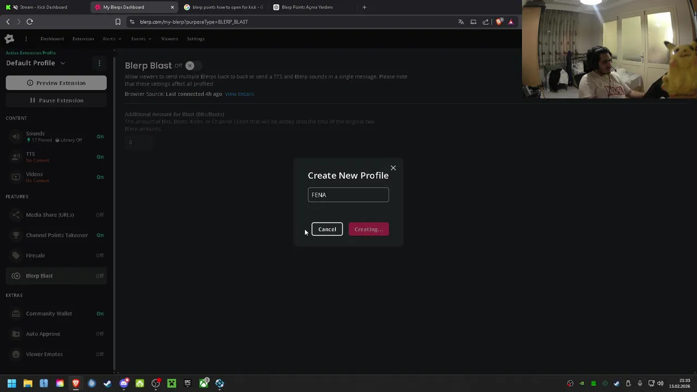Reload the current page
Viewport: 697px width, 392px height.
point(29,22)
